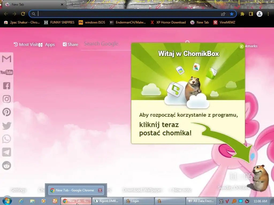This screenshot has height=205, width=274.
Task: Toggle the Chrome side panel
Action: pos(251,14)
